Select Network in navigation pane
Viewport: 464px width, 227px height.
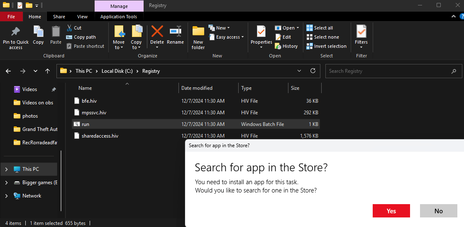32,196
